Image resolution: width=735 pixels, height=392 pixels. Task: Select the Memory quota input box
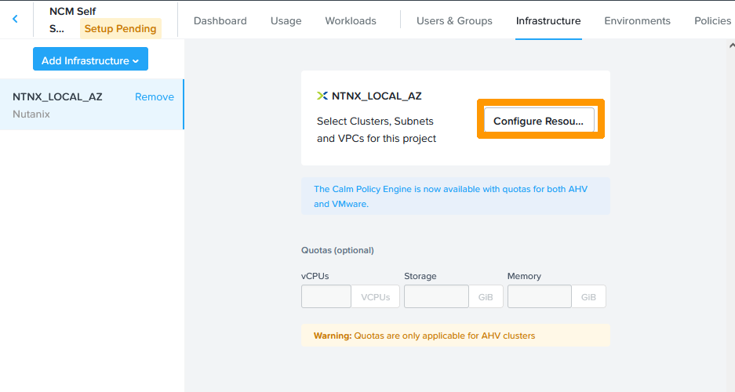540,297
